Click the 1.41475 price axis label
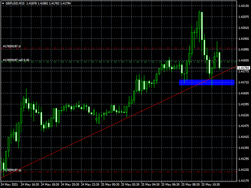 click(x=243, y=126)
